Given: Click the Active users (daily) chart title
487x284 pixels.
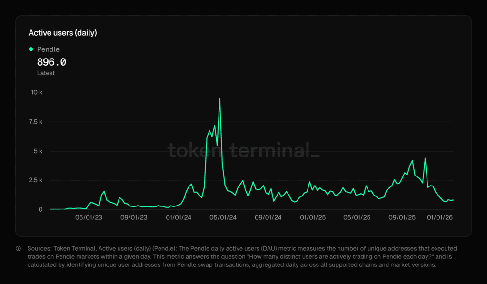Looking at the screenshot, I should pyautogui.click(x=62, y=33).
